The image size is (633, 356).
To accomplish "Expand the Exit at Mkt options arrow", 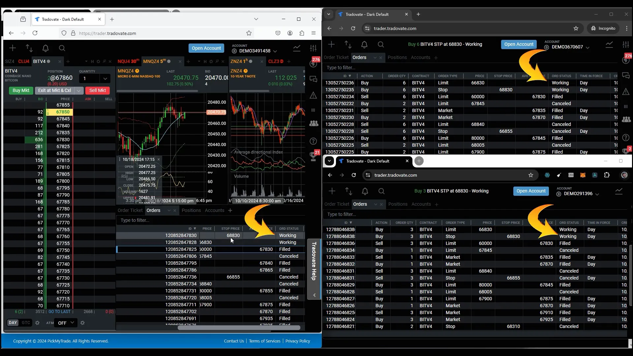I will (78, 90).
